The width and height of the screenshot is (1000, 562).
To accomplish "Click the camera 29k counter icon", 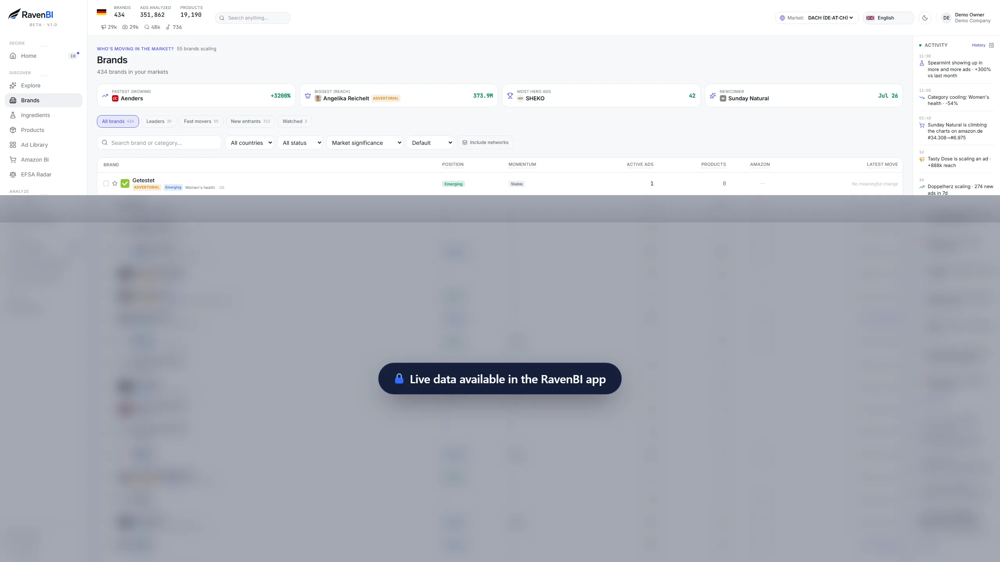I will click(125, 27).
